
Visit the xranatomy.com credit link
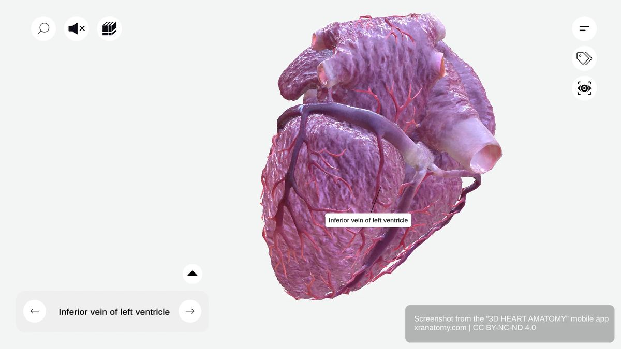point(440,327)
